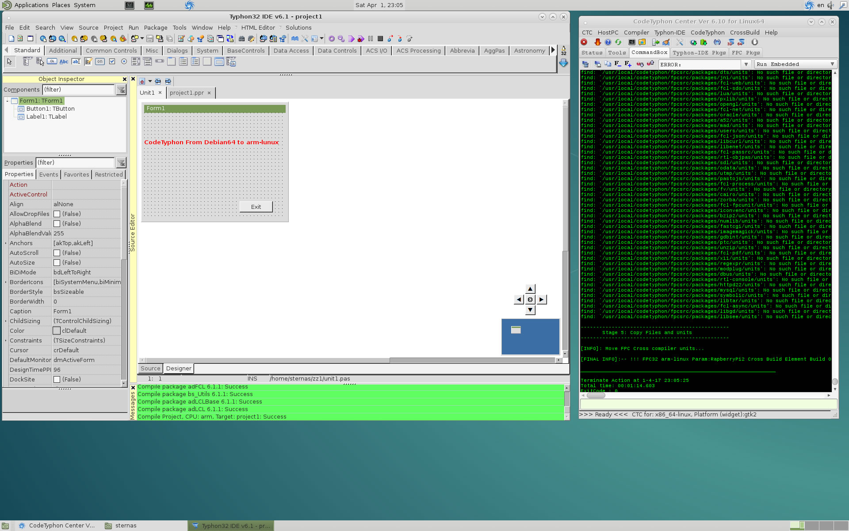Select the TRadioButton component in palette
Image resolution: width=849 pixels, height=531 pixels.
point(124,62)
